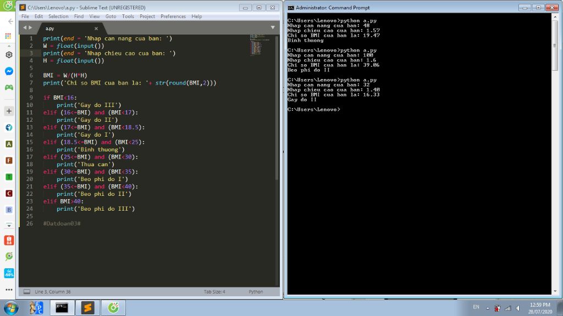Screen dimensions: 563x316
Task: Open the settings gear in browser sidebar
Action: [9, 55]
